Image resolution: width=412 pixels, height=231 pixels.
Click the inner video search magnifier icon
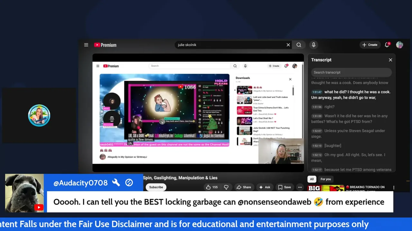point(235,66)
